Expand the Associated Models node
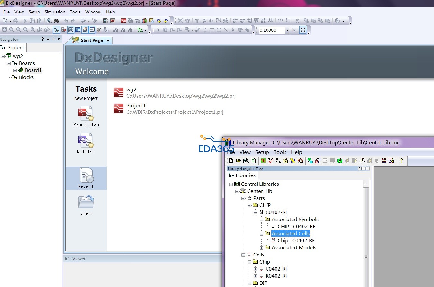 click(261, 248)
